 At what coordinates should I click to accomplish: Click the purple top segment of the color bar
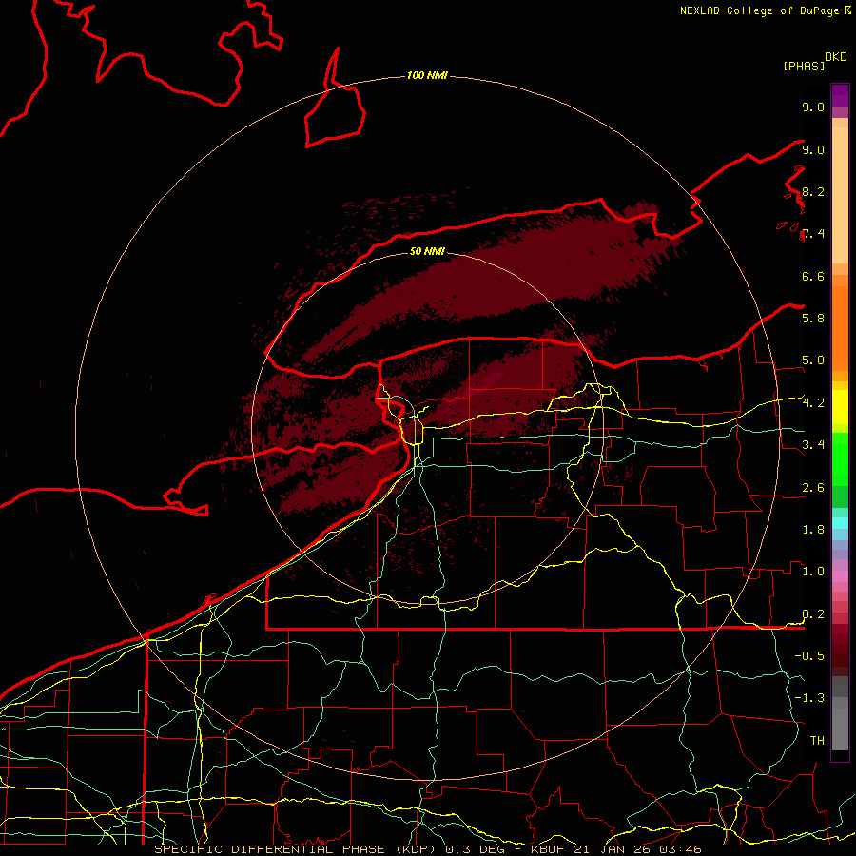pos(840,95)
